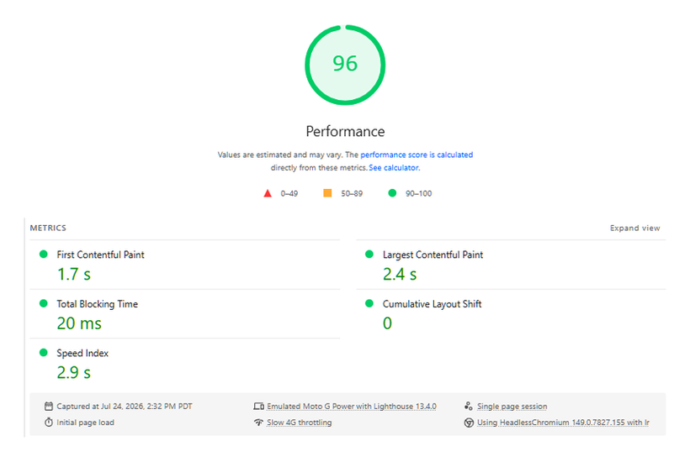Viewport: 690px width, 462px height.
Task: Open the 'See calculator' link
Action: pyautogui.click(x=394, y=168)
